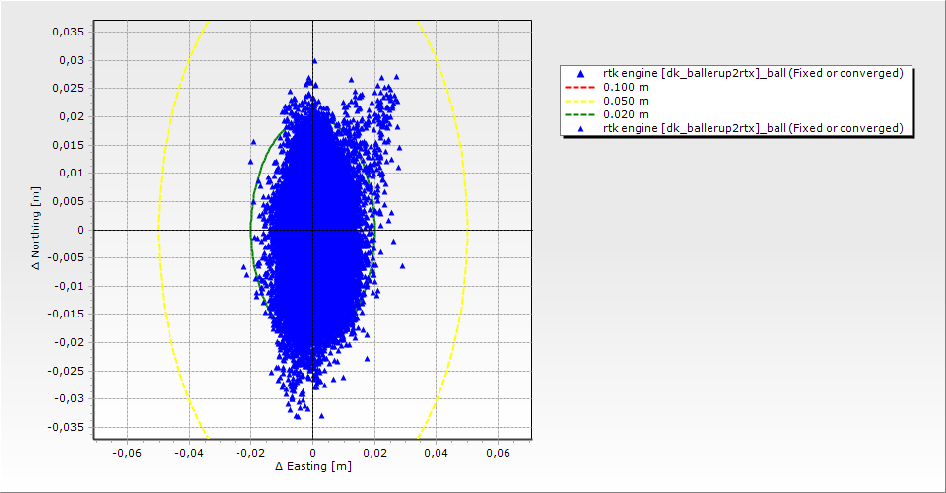Click the -0,02 Northing axis label
The width and height of the screenshot is (946, 493).
(x=69, y=342)
